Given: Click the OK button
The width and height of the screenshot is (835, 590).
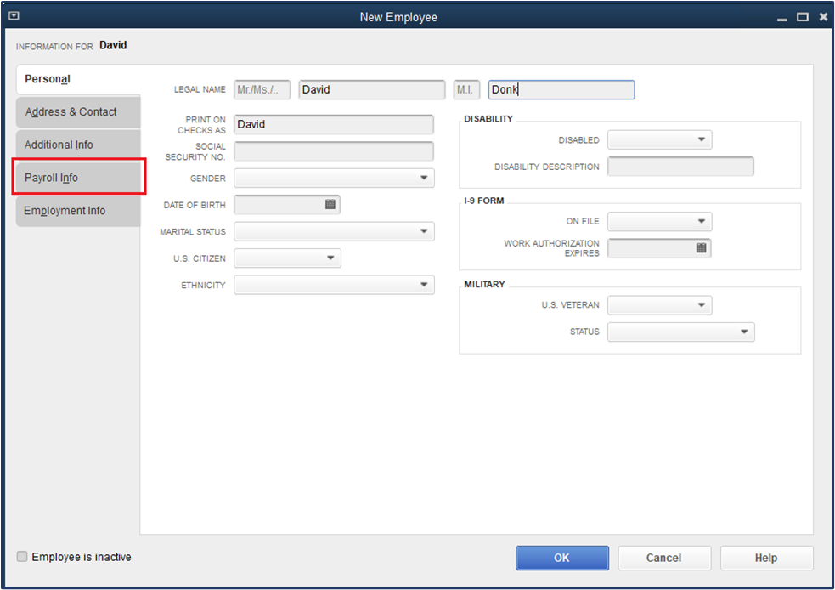Looking at the screenshot, I should coord(561,558).
